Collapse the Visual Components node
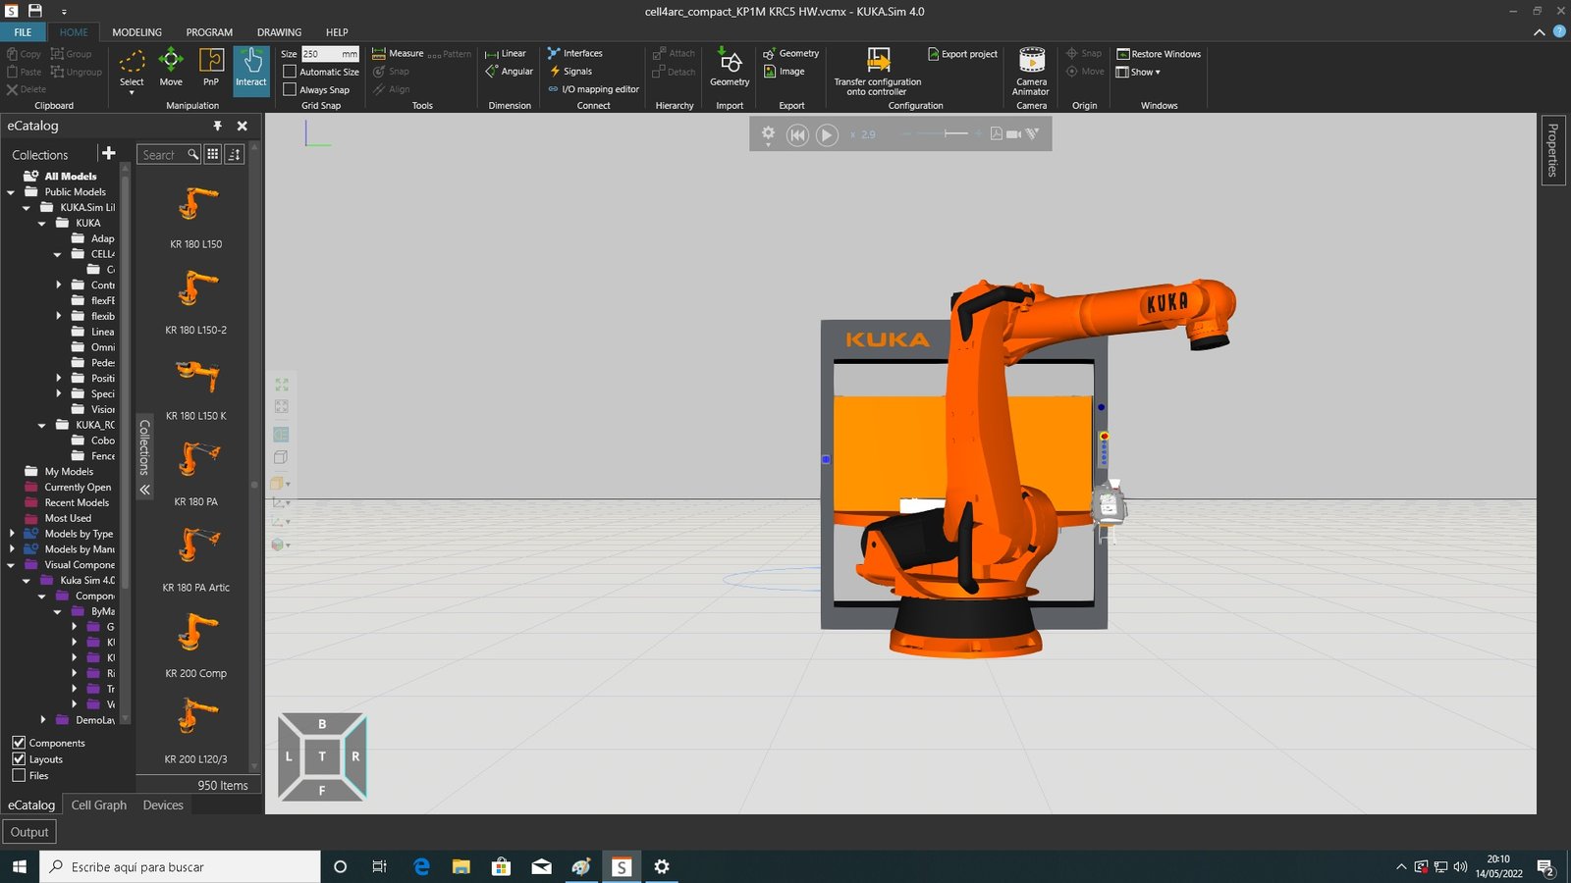Viewport: 1571px width, 883px height. [x=11, y=565]
